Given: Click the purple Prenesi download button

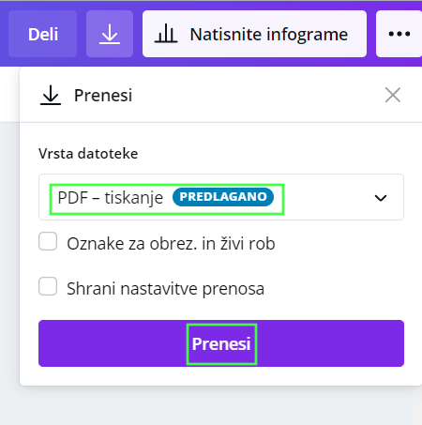Looking at the screenshot, I should click(221, 343).
